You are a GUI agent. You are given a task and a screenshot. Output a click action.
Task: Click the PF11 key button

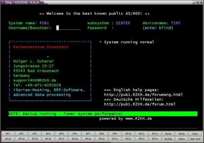(x=142, y=134)
